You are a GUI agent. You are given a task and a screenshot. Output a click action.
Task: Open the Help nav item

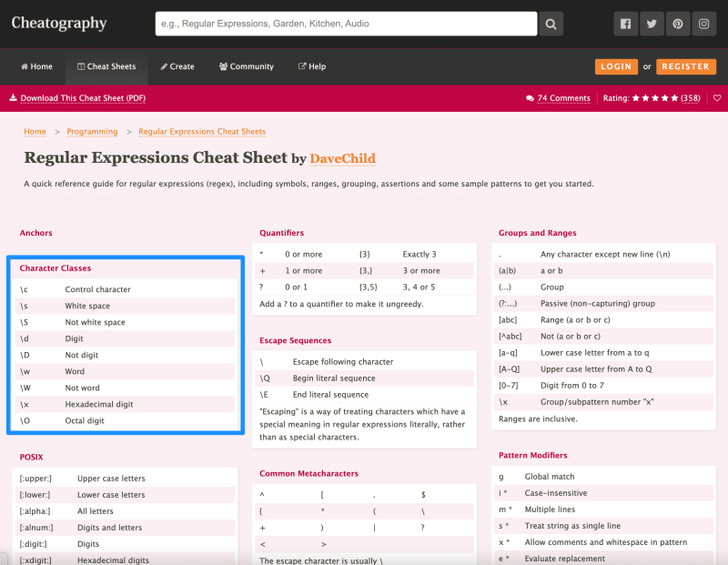[x=312, y=66]
